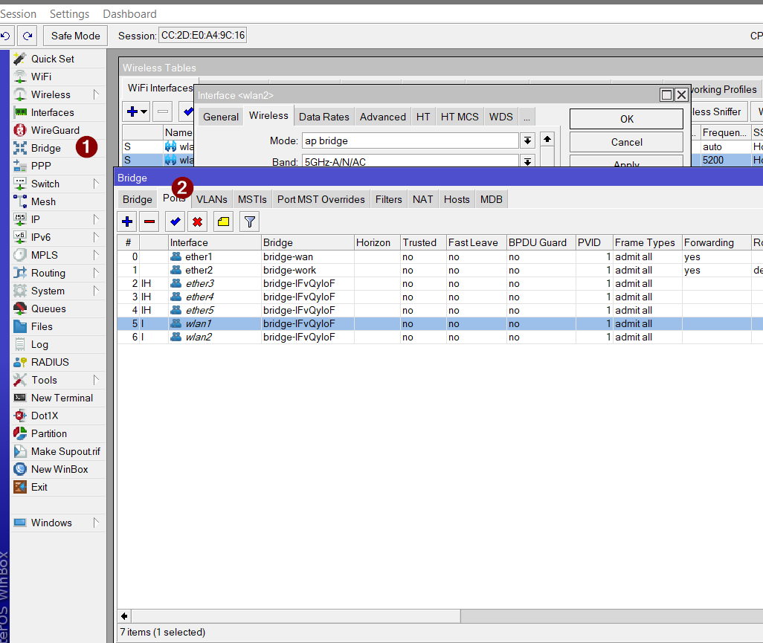Click the blue plus add button in Bridge toolbar
Screen dimensions: 763x643
coord(127,222)
